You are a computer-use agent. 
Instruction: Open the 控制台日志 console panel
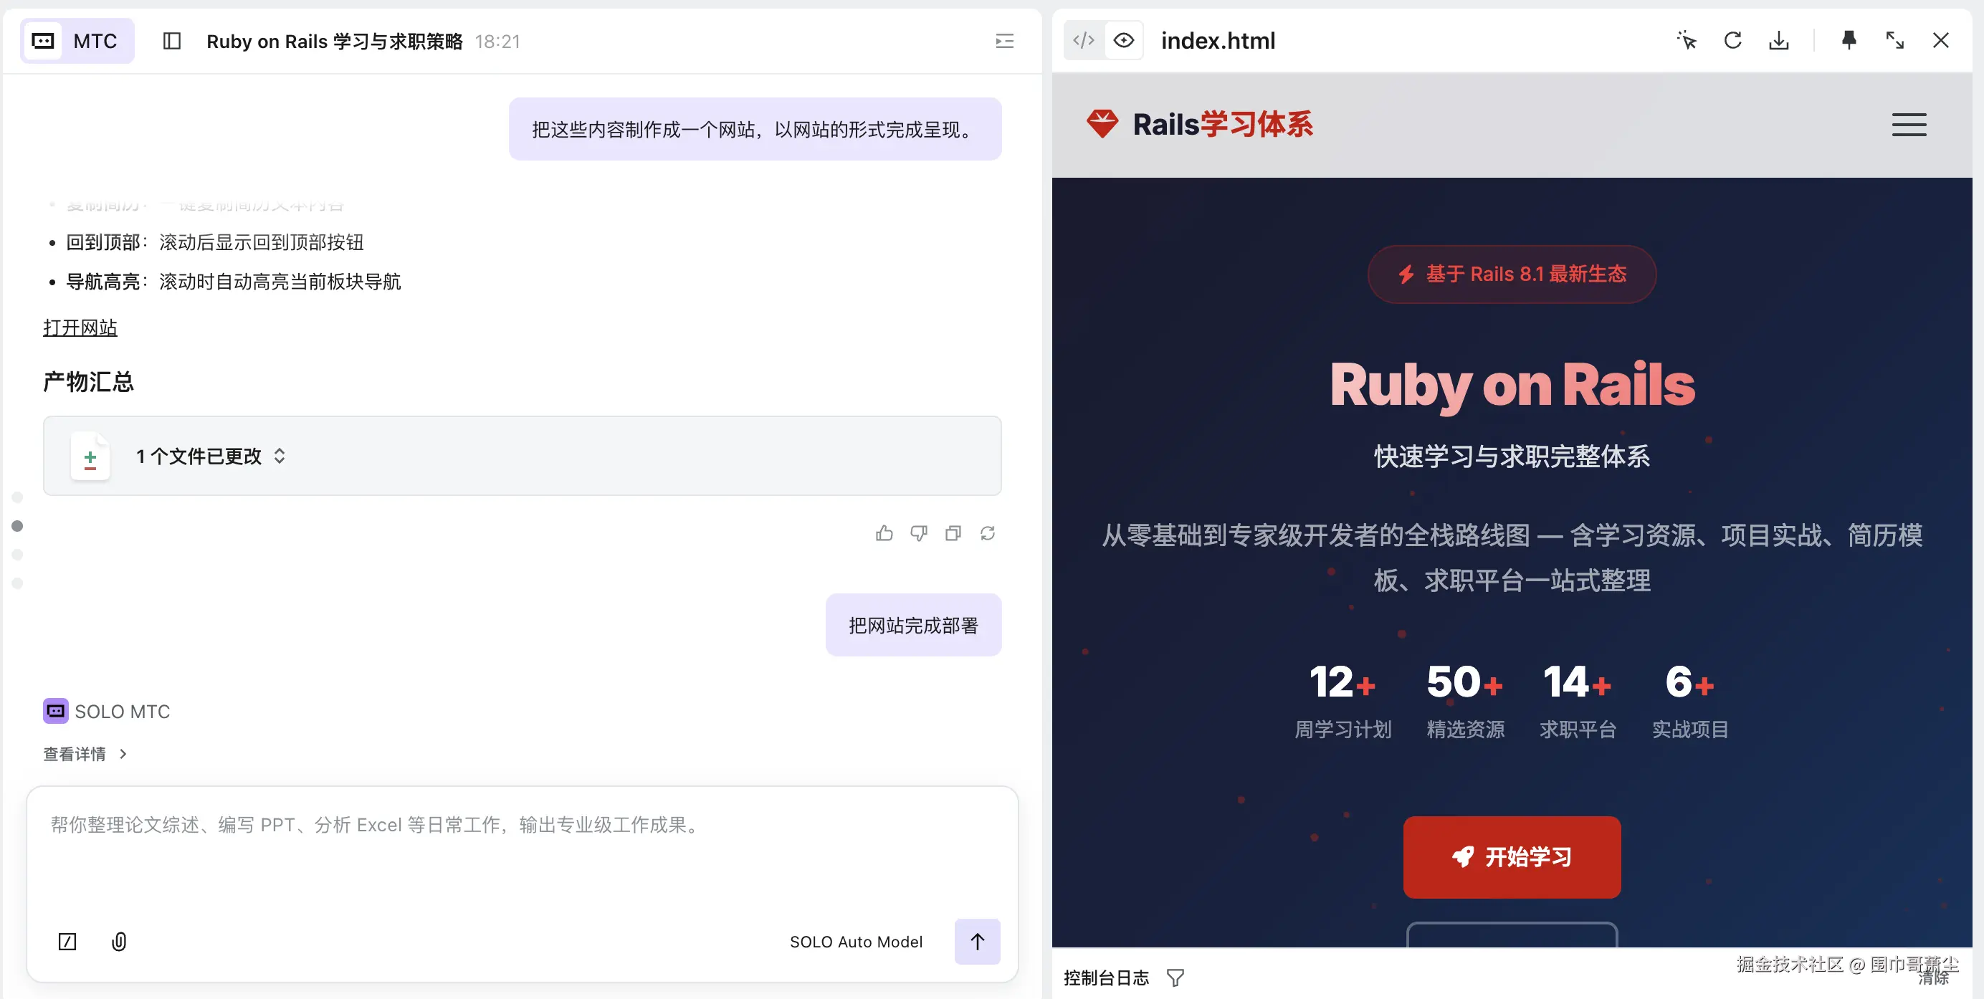[1106, 977]
